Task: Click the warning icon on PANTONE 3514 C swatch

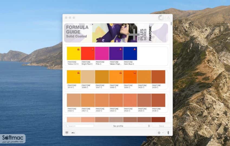Action: tap(79, 73)
